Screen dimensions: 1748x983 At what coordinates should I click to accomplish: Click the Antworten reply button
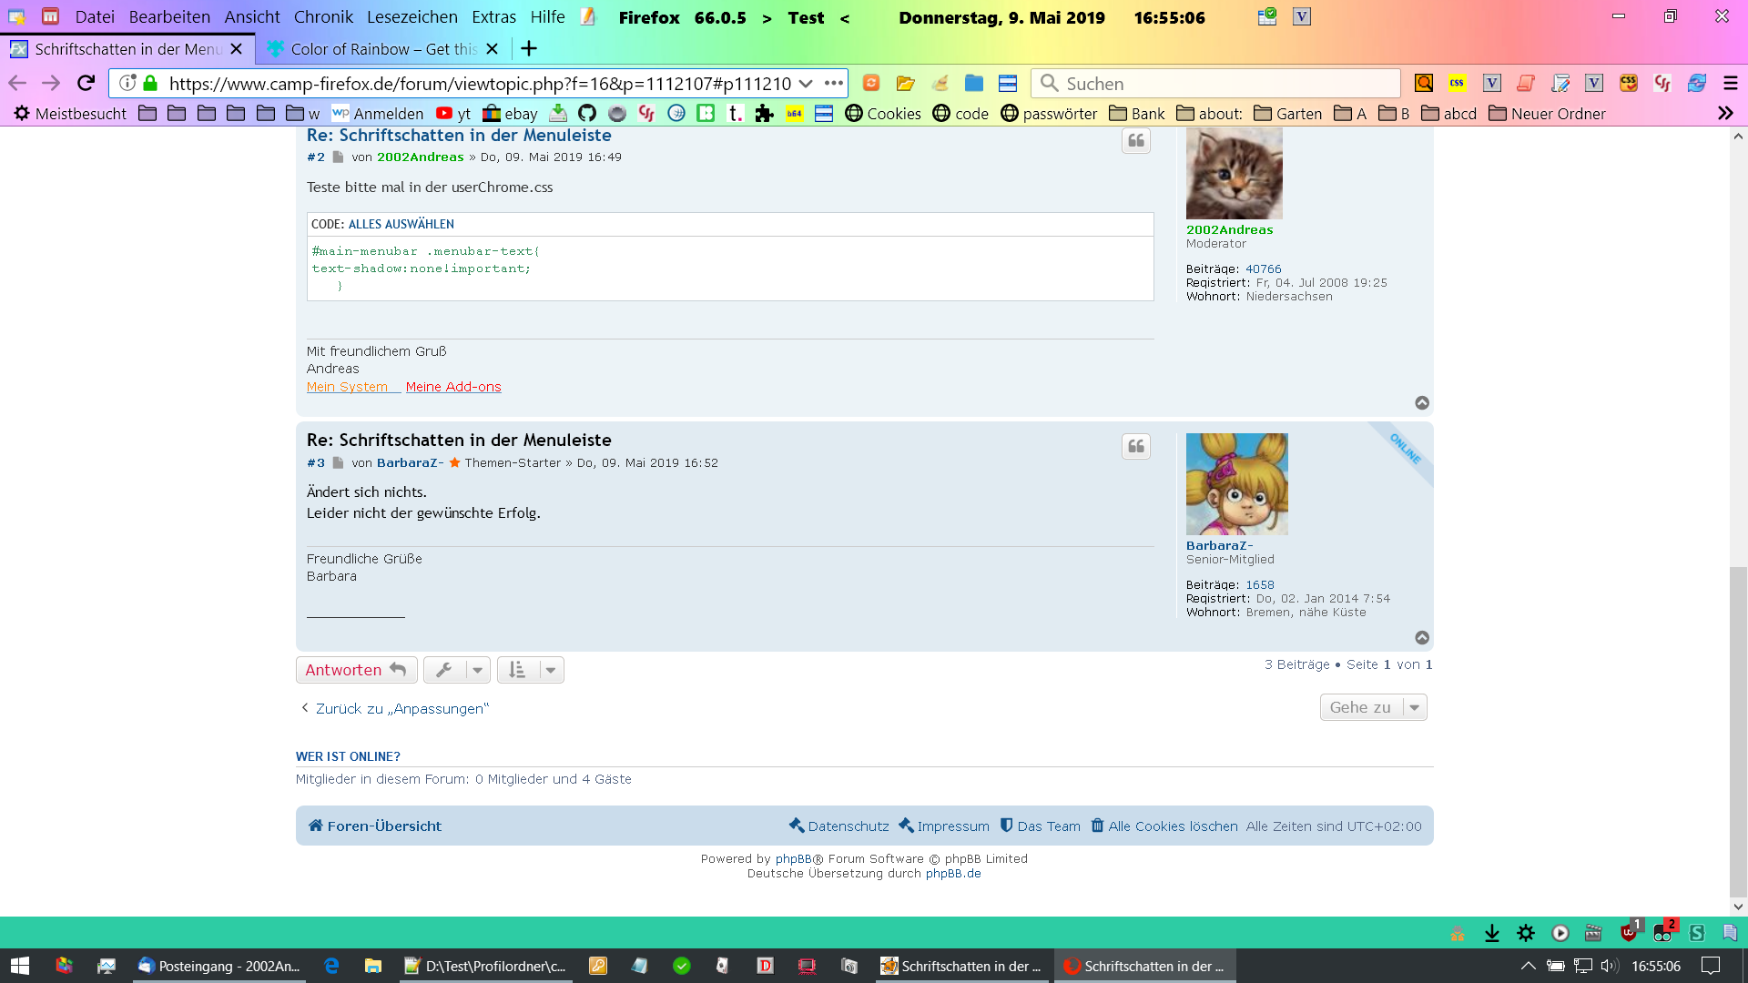point(356,670)
